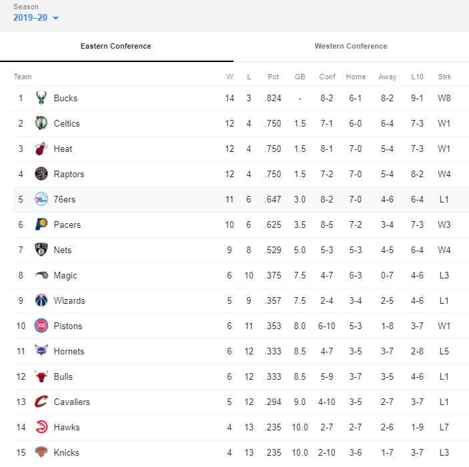The height and width of the screenshot is (467, 469).
Task: Click the Hawks logo icon
Action: tap(41, 427)
